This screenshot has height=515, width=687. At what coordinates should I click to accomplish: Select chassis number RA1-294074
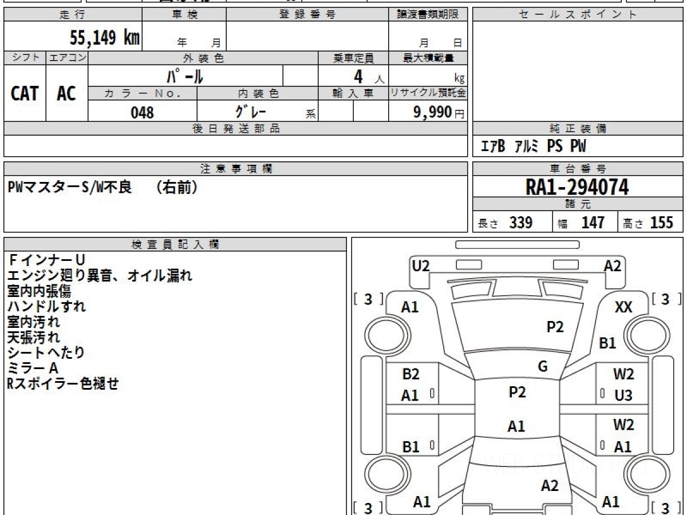(x=577, y=187)
